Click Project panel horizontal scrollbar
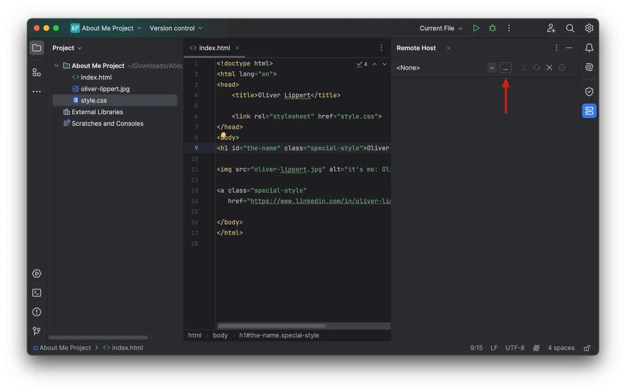Screen dimensions: 626x391 [98, 337]
